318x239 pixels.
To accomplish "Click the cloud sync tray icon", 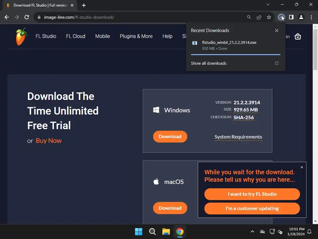I will click(262, 232).
